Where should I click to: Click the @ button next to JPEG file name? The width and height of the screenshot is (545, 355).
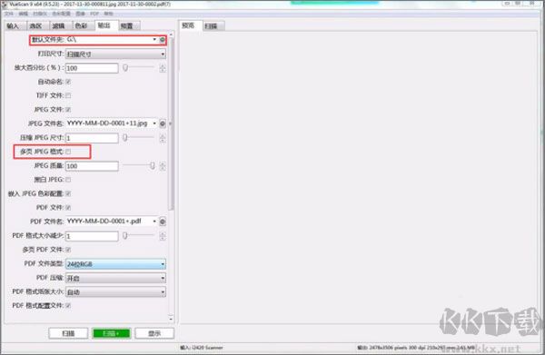point(163,123)
